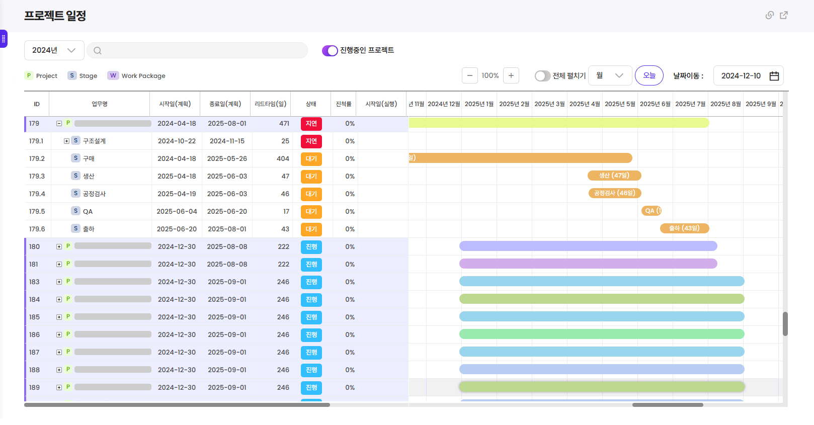The image size is (814, 425).
Task: Click the 종료일(계획) column header
Action: (x=225, y=104)
